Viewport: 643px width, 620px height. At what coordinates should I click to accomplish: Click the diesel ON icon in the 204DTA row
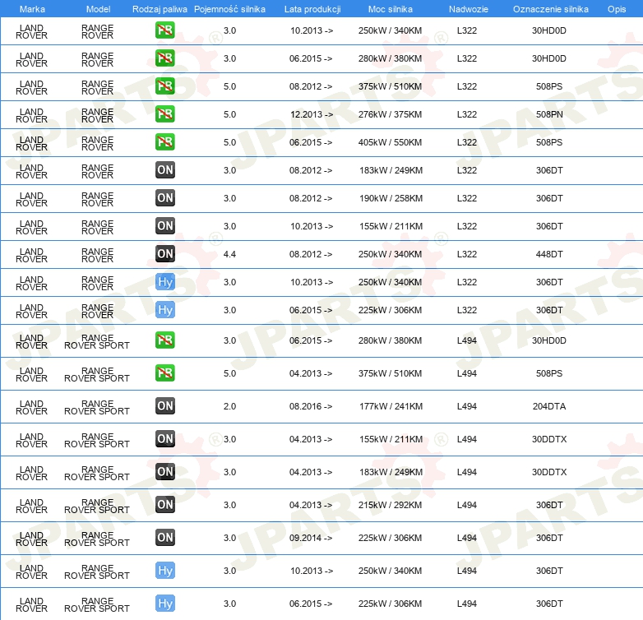tap(164, 406)
